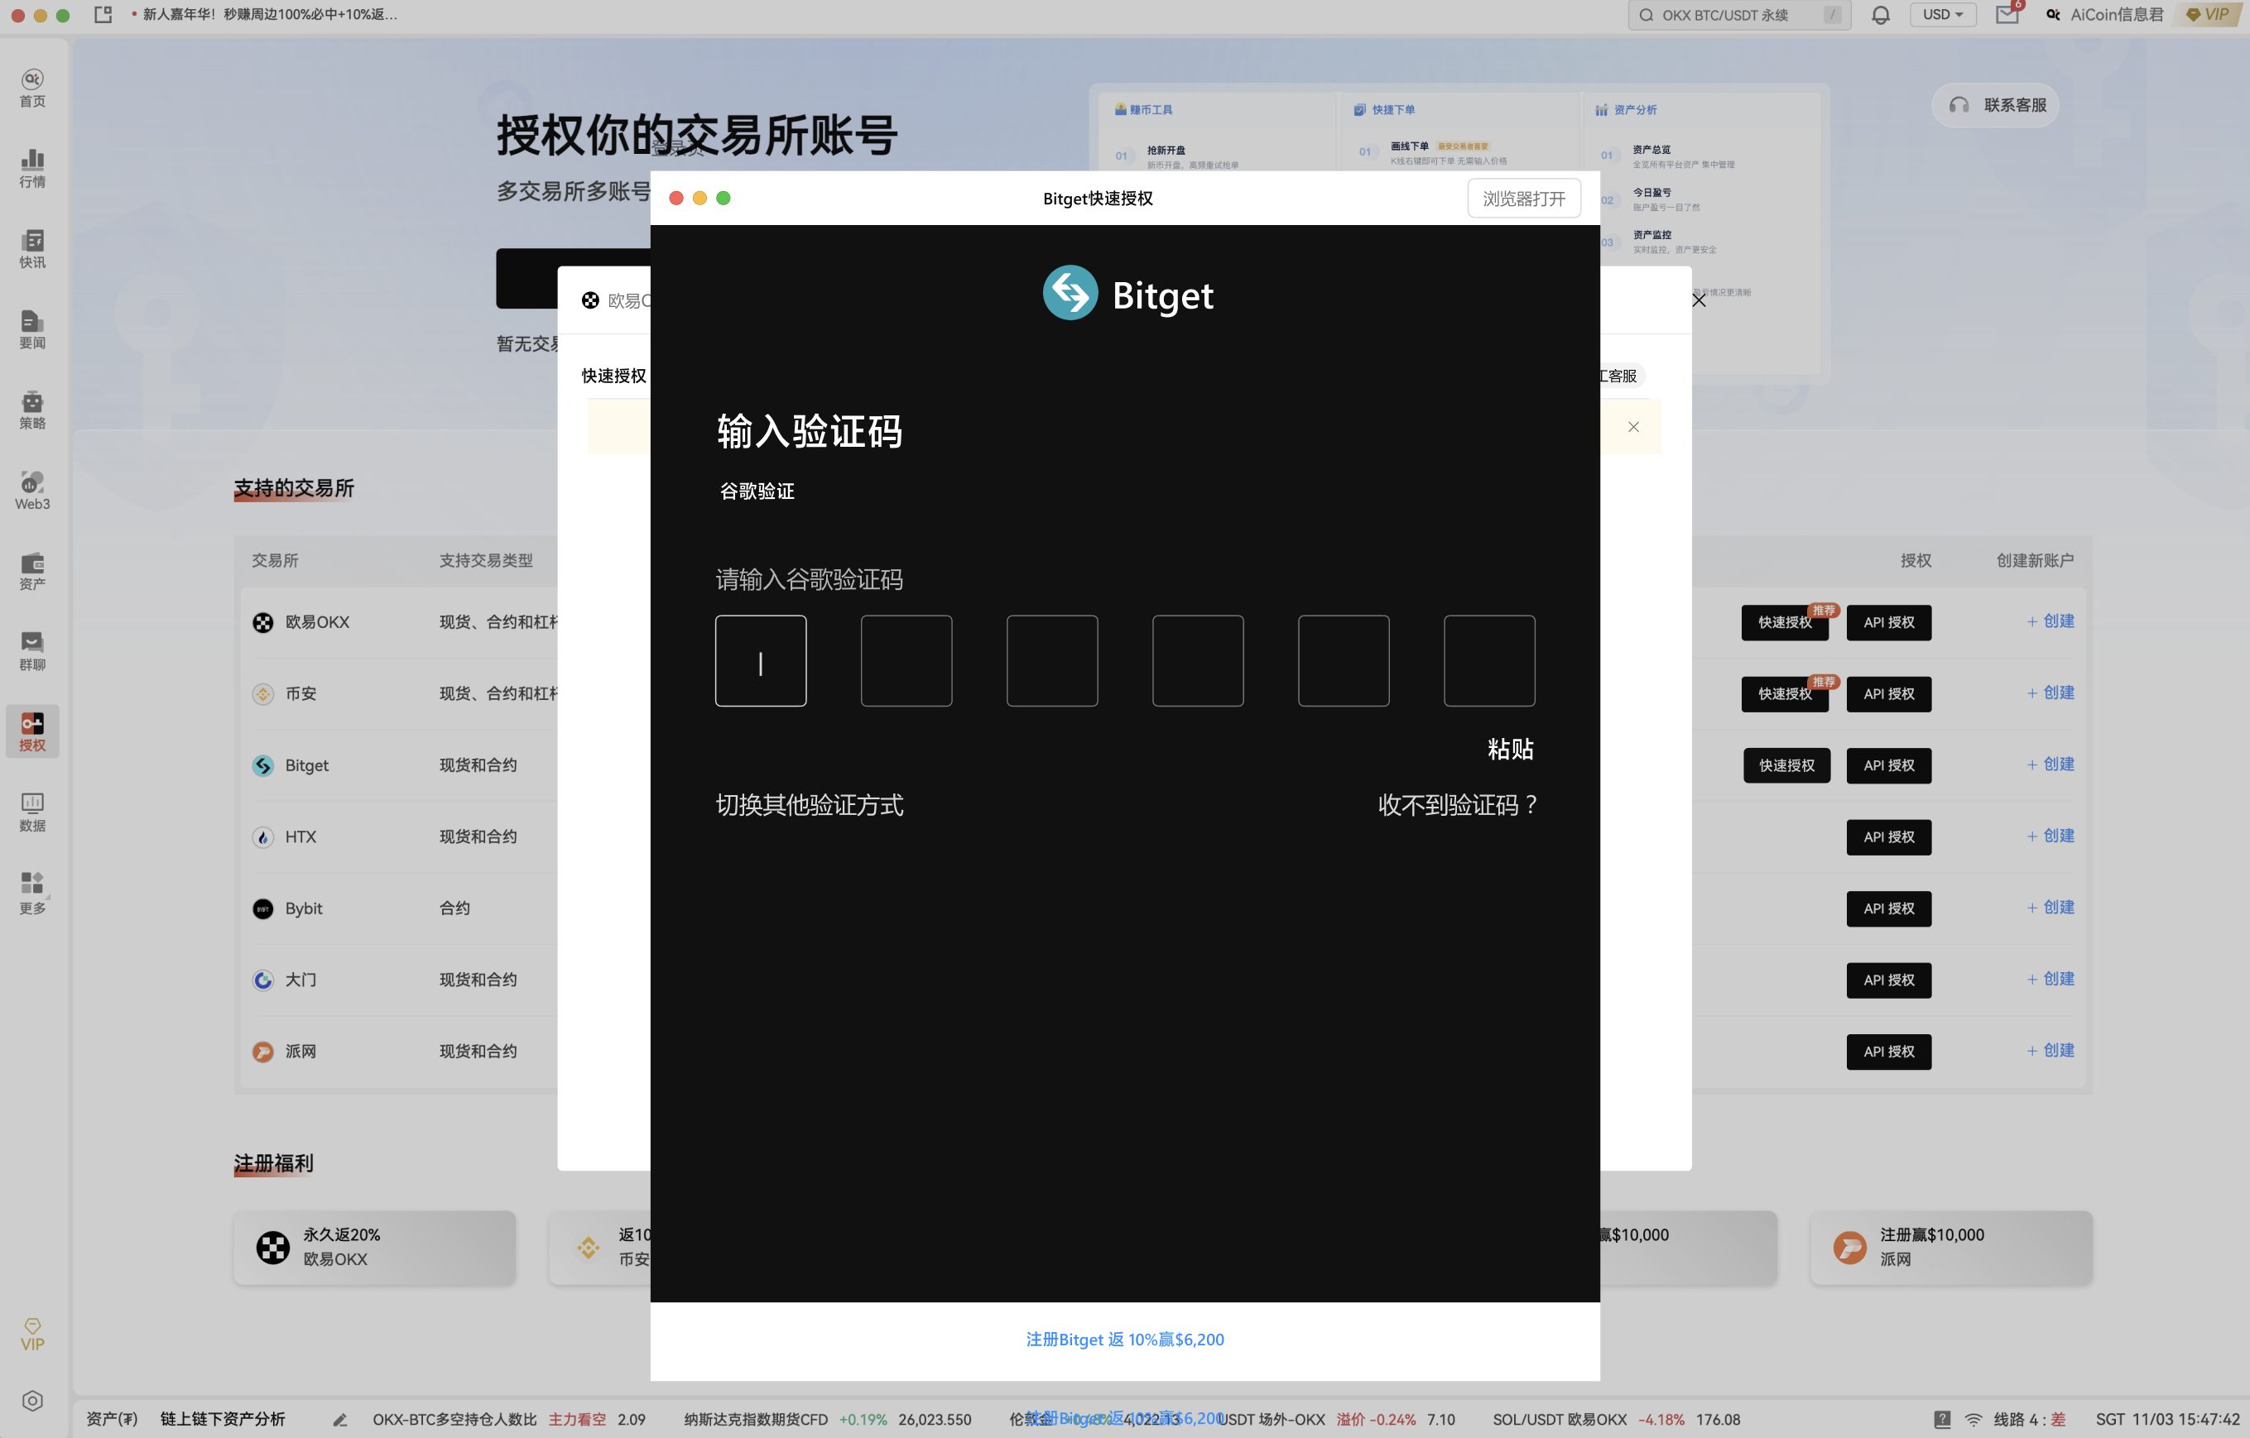Click 粘贴 to paste the verification code
The height and width of the screenshot is (1438, 2250).
click(1511, 749)
